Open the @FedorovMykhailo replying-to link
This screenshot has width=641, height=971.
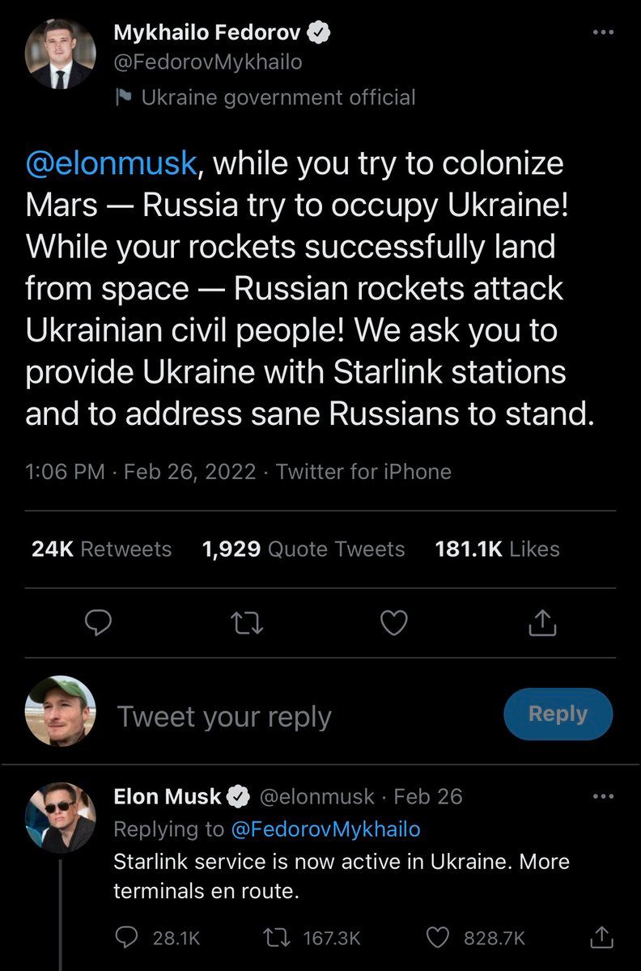326,829
